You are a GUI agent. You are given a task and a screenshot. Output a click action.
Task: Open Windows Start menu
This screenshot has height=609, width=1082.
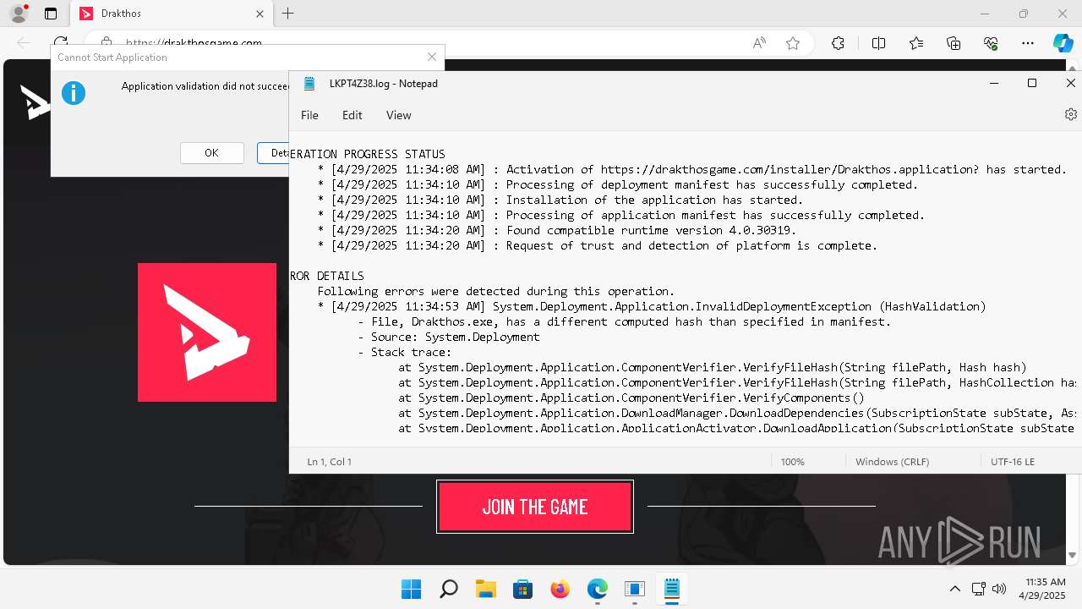click(x=411, y=589)
